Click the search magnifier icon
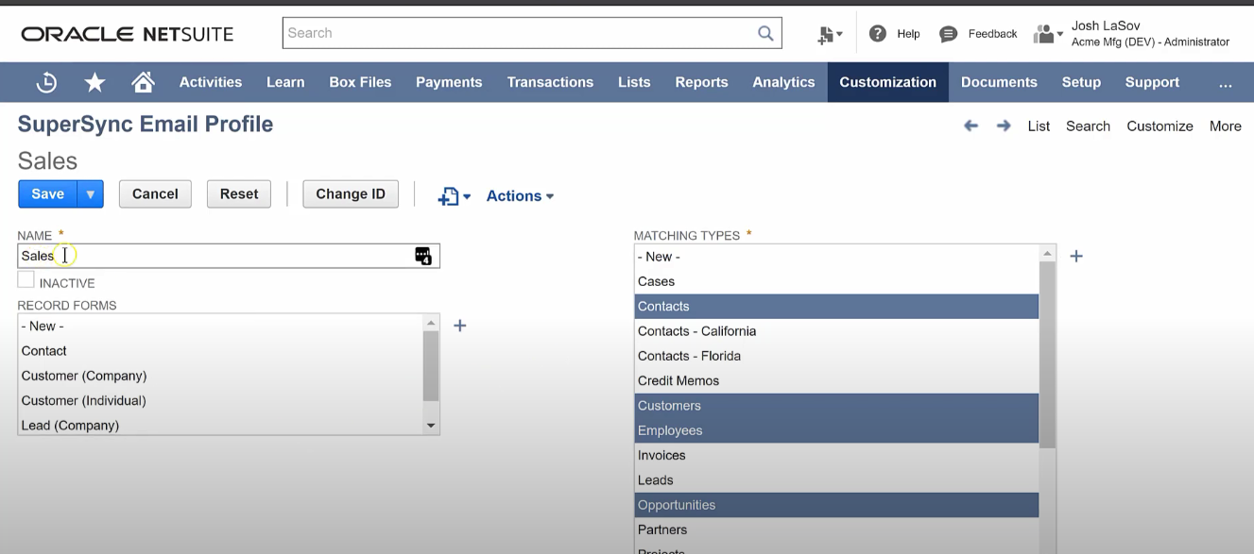The image size is (1254, 554). coord(765,33)
